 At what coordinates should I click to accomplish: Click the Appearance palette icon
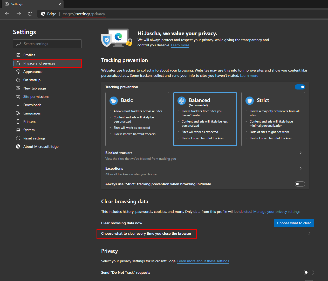pos(18,72)
